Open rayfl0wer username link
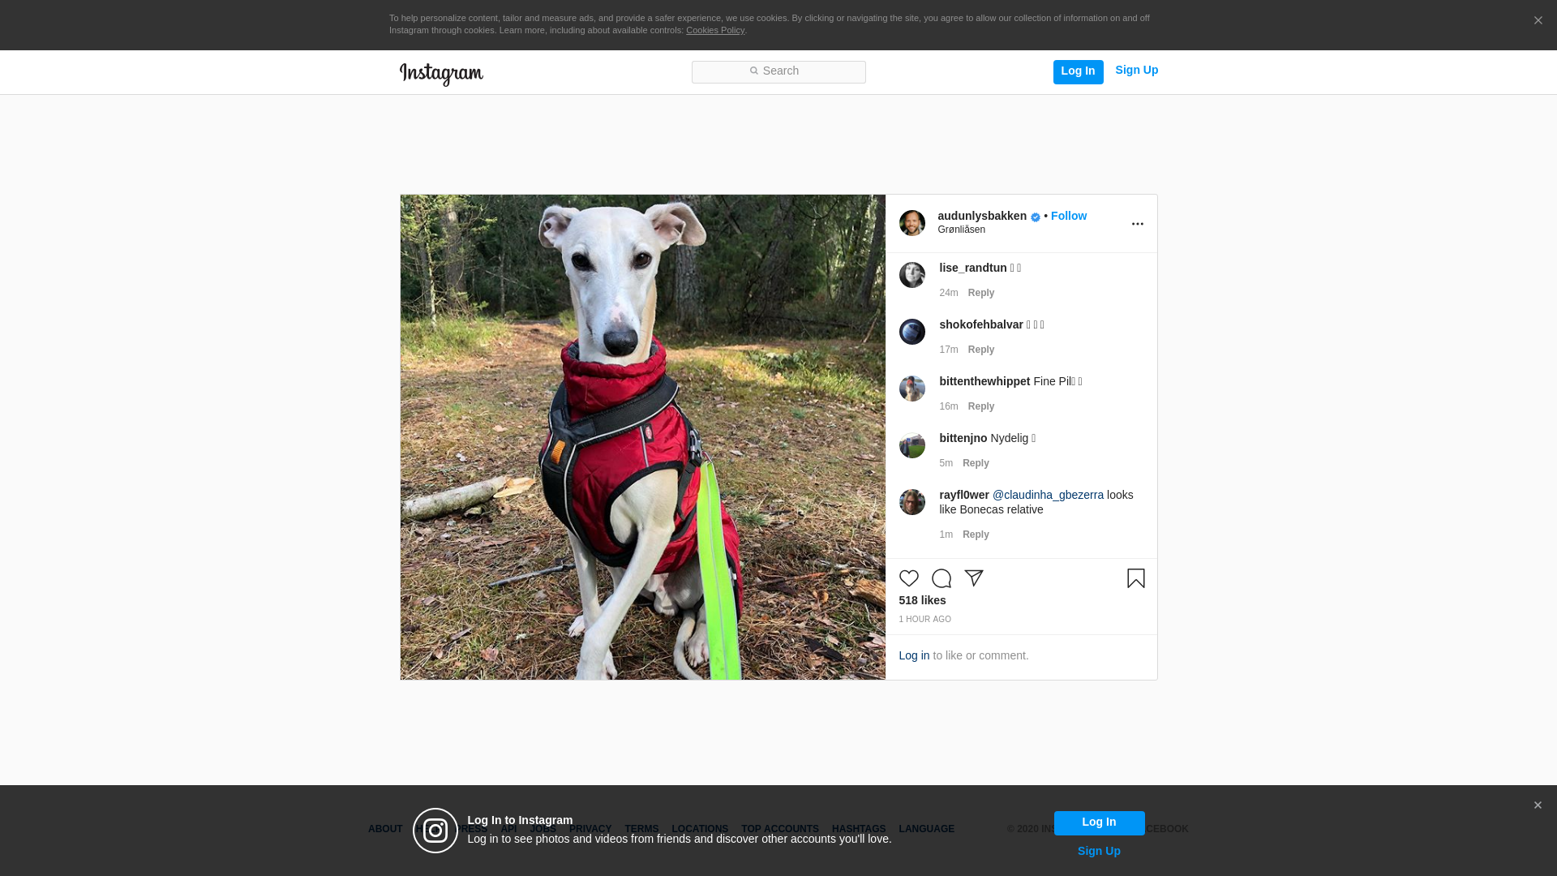Image resolution: width=1557 pixels, height=876 pixels. 964,495
